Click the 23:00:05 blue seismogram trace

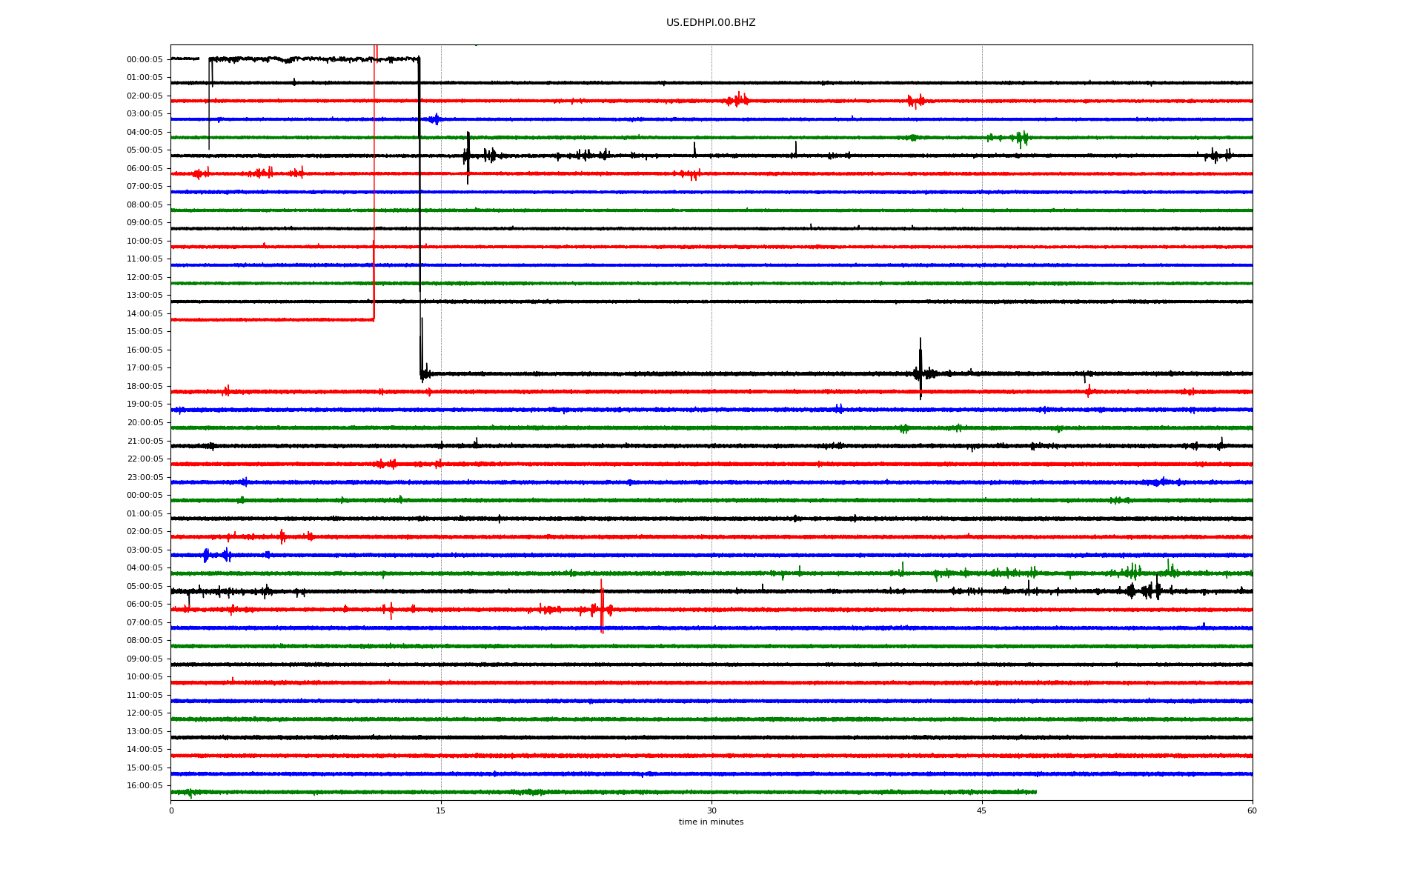pos(711,482)
